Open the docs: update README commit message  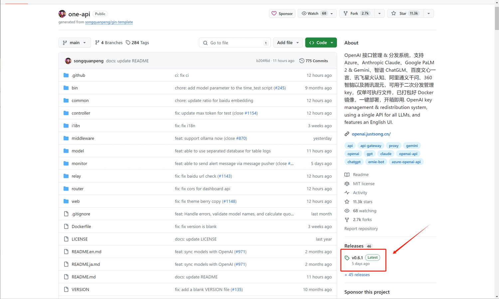click(x=127, y=61)
